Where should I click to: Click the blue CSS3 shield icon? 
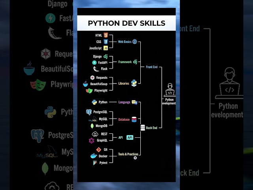pos(106,42)
